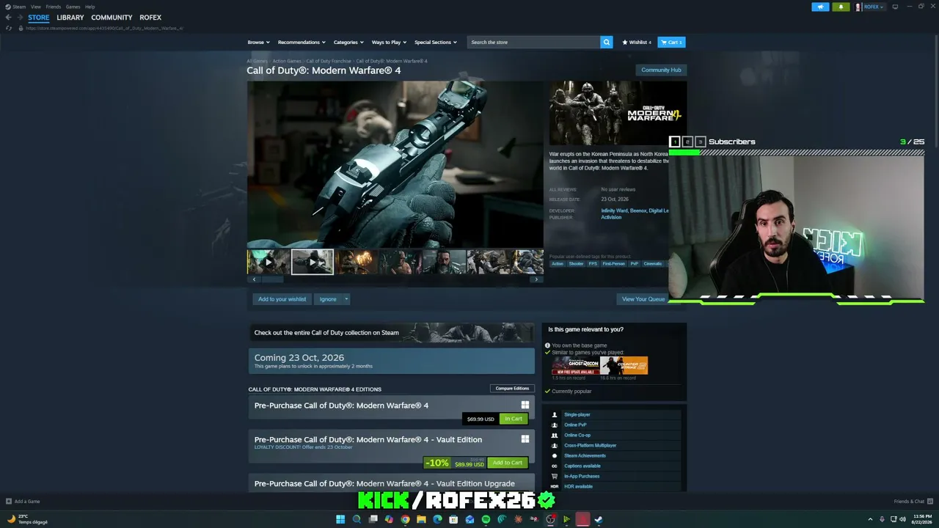Open Microsoft Store from the taskbar
Viewport: 939px width, 528px height.
coord(453,519)
